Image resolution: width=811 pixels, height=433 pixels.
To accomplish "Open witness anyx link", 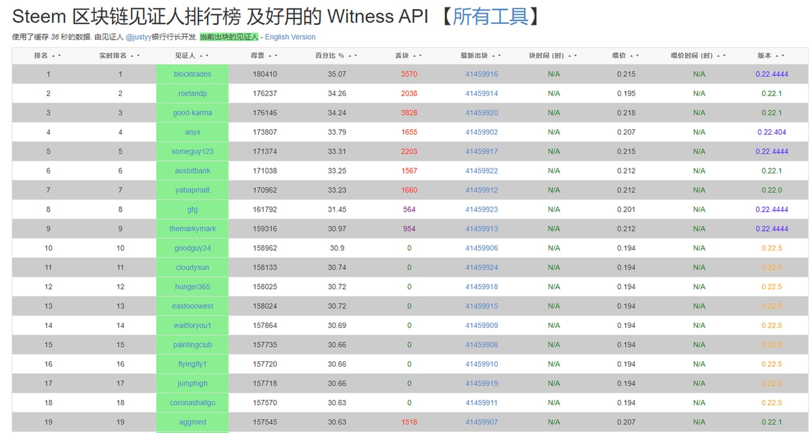I will (192, 132).
